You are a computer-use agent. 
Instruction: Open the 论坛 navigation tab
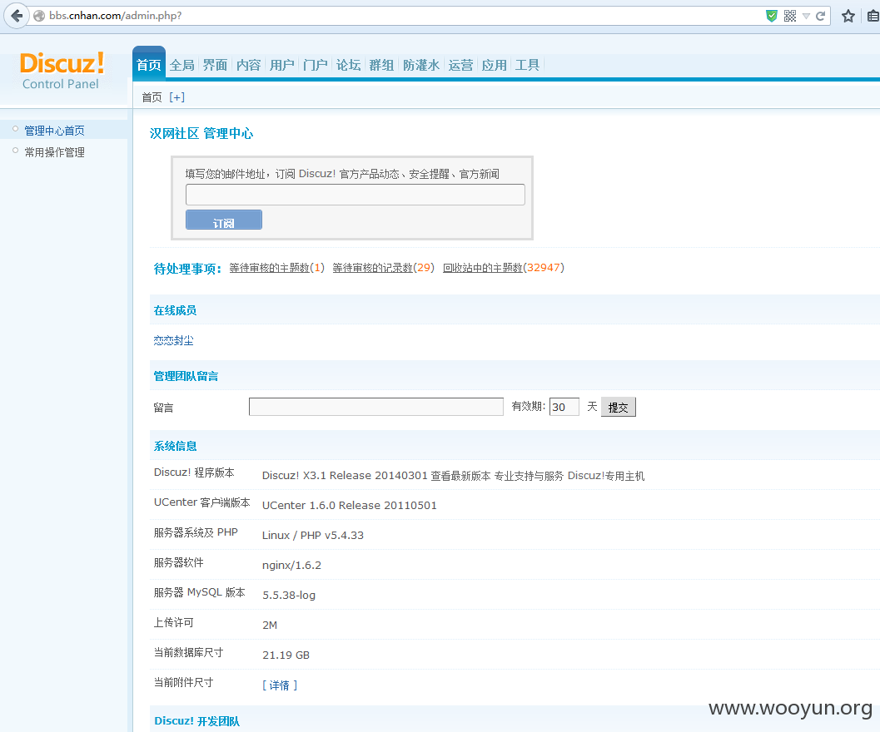point(349,65)
